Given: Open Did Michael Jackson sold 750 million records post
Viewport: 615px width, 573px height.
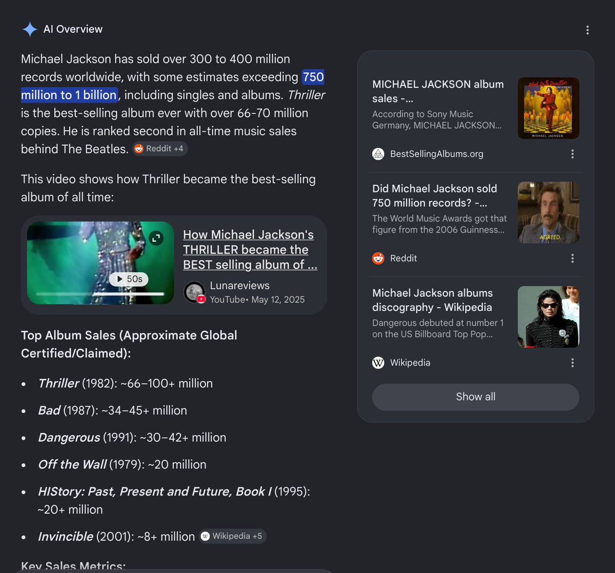Looking at the screenshot, I should [x=435, y=195].
